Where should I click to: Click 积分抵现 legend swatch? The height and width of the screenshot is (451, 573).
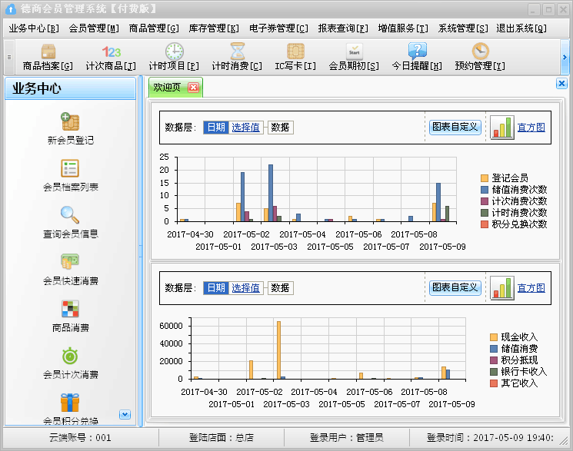pos(494,360)
